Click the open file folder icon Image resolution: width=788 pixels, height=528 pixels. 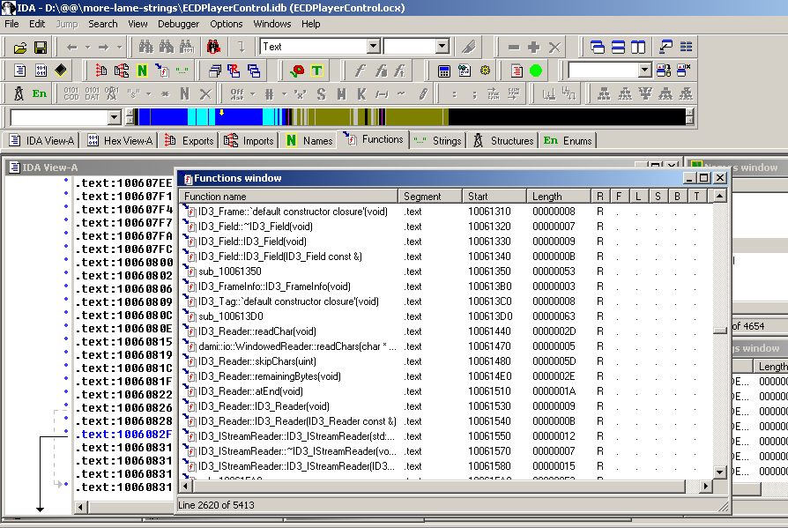[x=19, y=47]
